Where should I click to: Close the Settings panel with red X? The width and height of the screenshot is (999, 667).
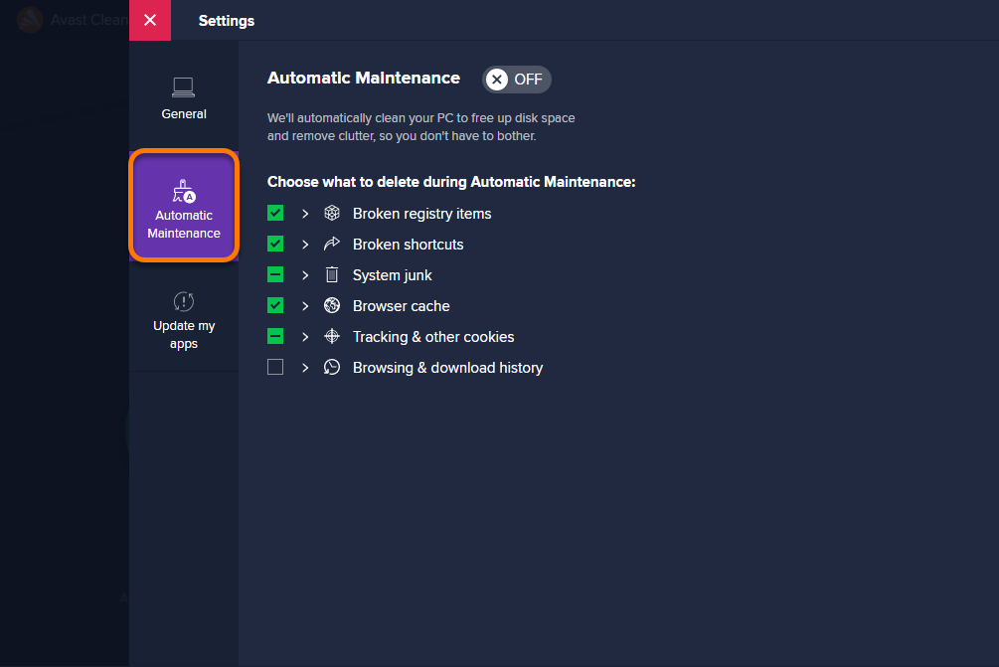tap(150, 21)
